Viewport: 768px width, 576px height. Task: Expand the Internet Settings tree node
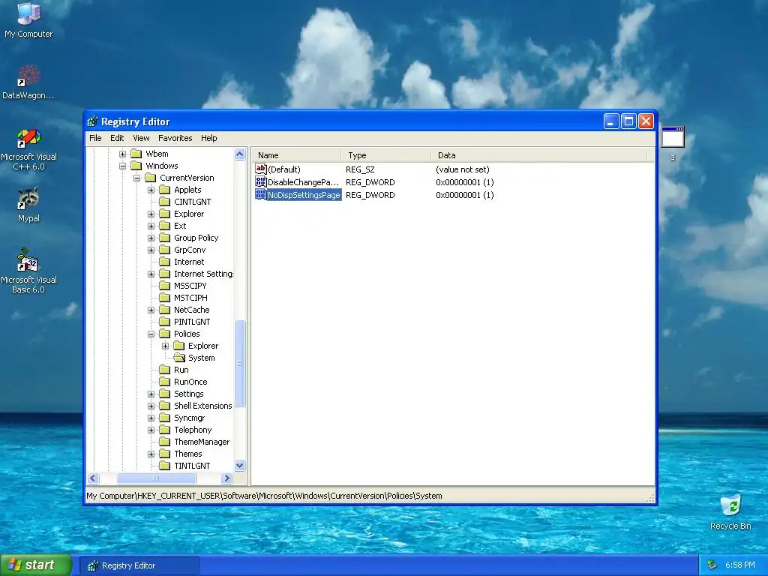point(151,274)
